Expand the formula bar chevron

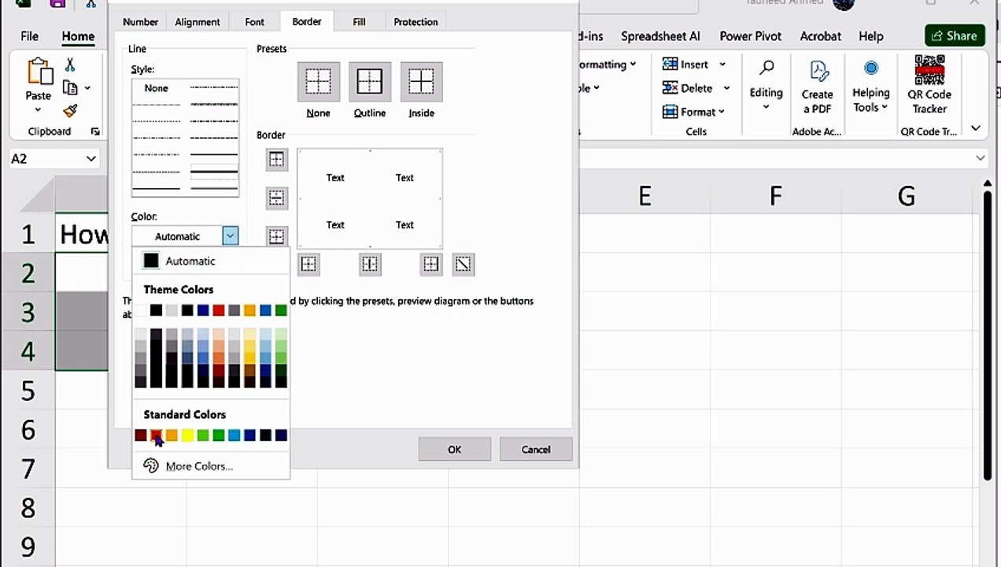[x=981, y=158]
